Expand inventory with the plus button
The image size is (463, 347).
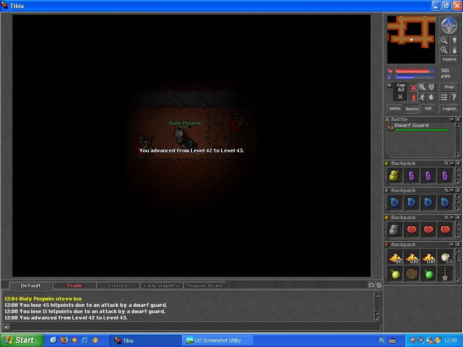point(389,85)
